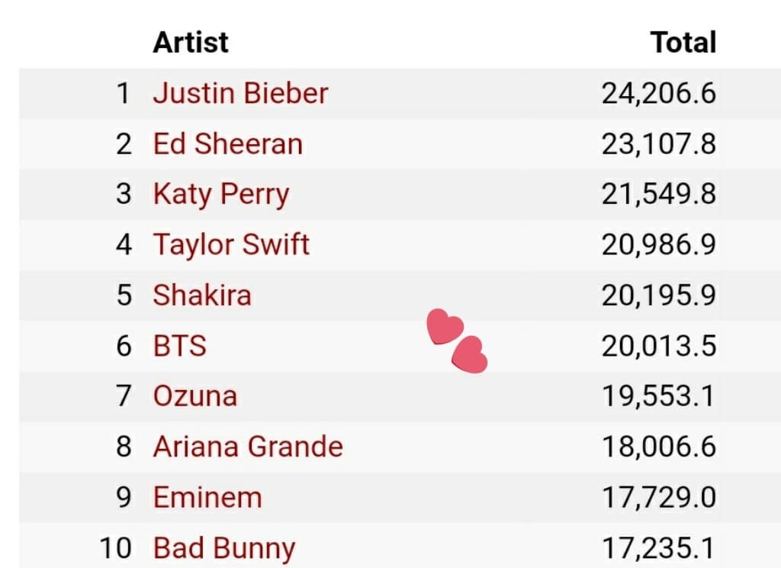Screen dimensions: 781x568
Task: Select the Eminem artist link
Action: point(207,497)
